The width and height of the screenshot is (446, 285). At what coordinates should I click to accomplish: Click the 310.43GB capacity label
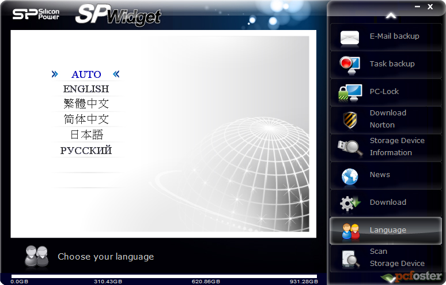click(x=108, y=282)
